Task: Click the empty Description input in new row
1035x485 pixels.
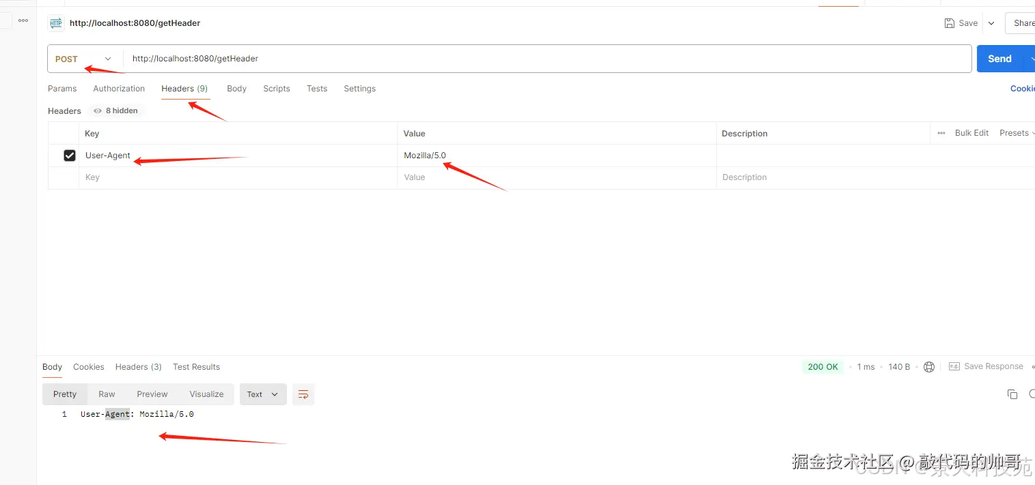Action: click(874, 177)
